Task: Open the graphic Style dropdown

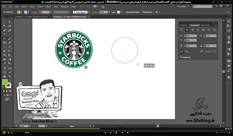Action: click(121, 12)
